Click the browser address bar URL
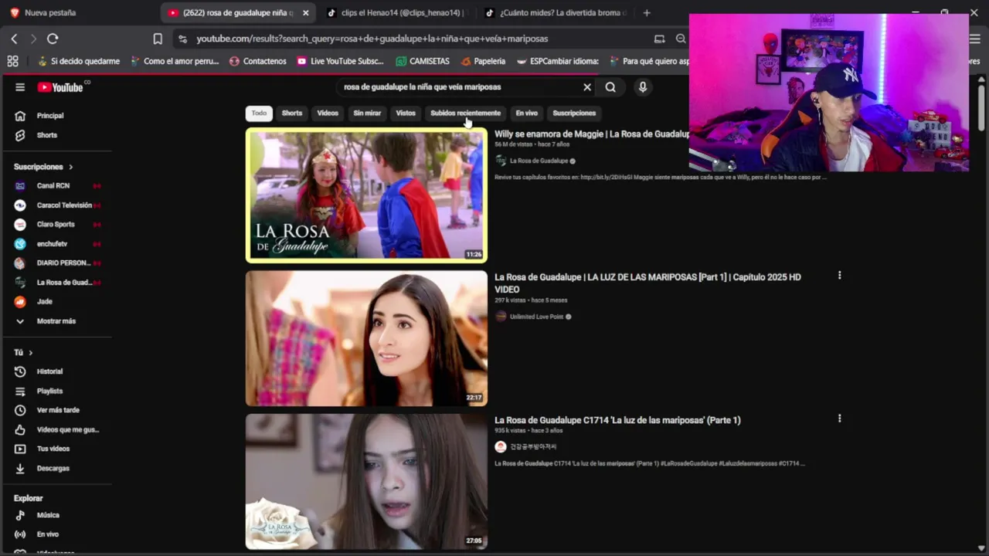Image resolution: width=989 pixels, height=556 pixels. [372, 39]
